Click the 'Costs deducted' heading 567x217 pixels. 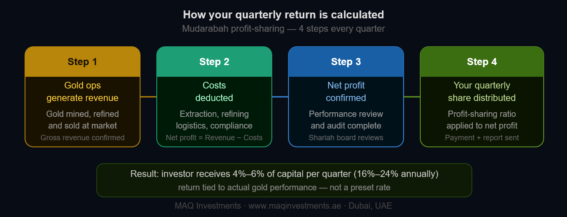(214, 92)
